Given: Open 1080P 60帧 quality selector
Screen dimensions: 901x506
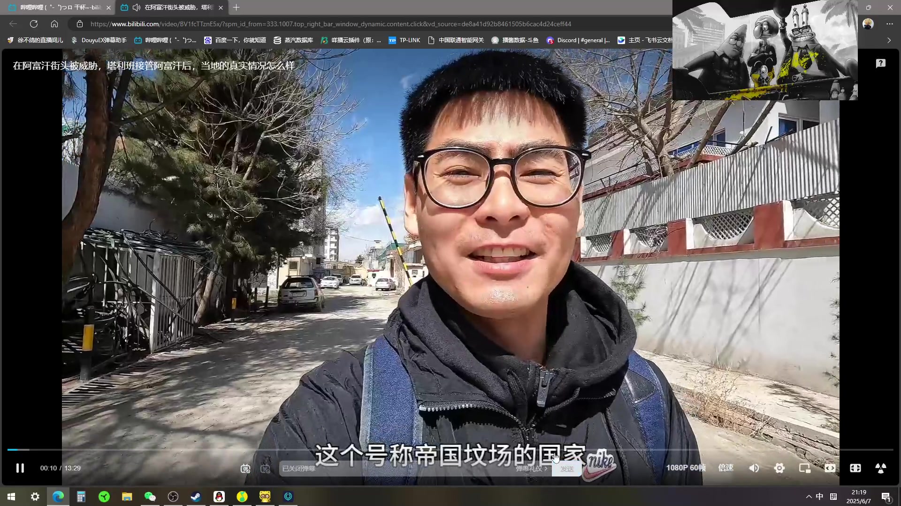Looking at the screenshot, I should 686,468.
